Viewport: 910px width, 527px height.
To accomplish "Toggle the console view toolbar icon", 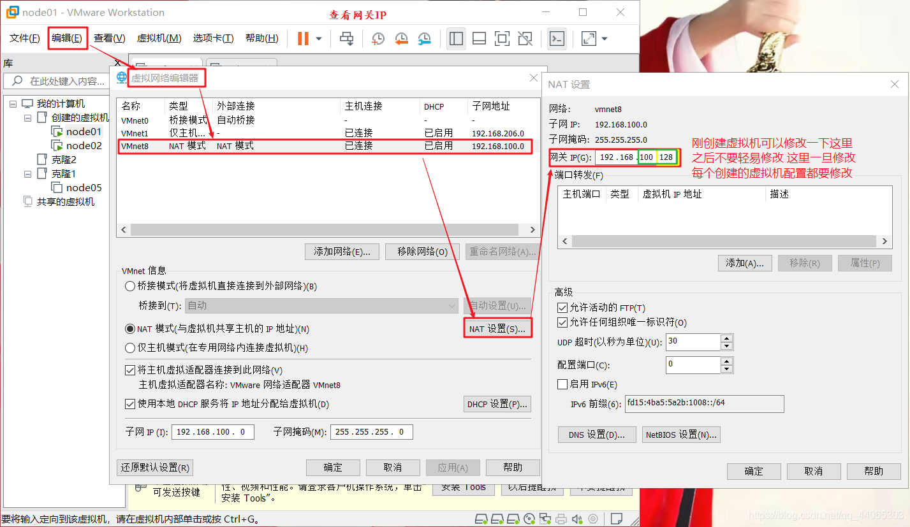I will pyautogui.click(x=557, y=39).
